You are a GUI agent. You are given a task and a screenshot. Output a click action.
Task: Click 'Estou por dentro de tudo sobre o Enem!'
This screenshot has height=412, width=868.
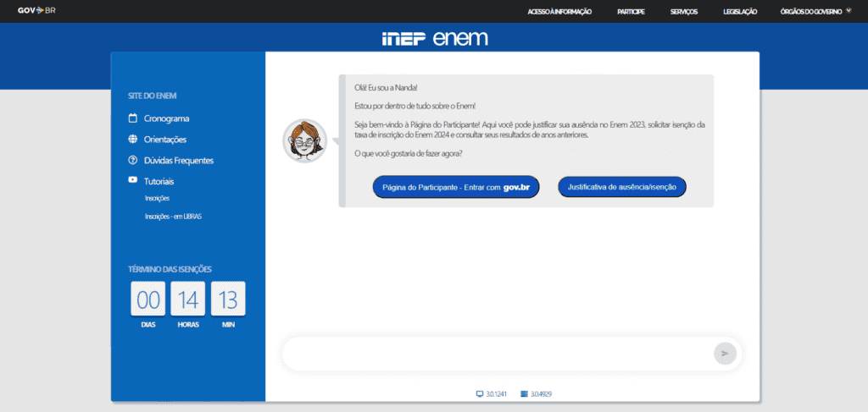[x=415, y=106]
